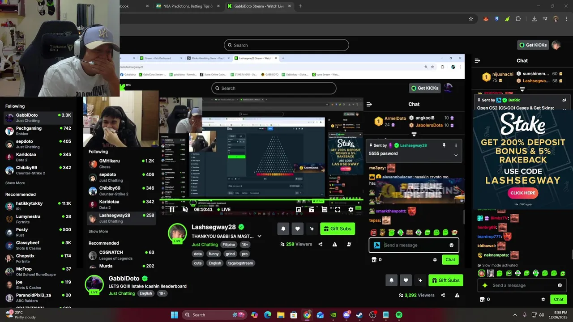This screenshot has height=322, width=573.
Task: Open Steam from the taskbar
Action: pyautogui.click(x=359, y=315)
